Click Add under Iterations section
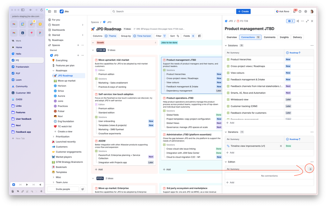This screenshot has width=327, height=207. tap(230, 153)
